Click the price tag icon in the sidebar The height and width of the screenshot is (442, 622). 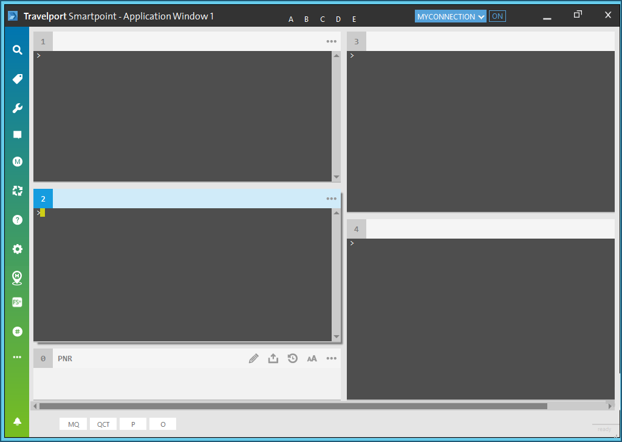tap(18, 79)
